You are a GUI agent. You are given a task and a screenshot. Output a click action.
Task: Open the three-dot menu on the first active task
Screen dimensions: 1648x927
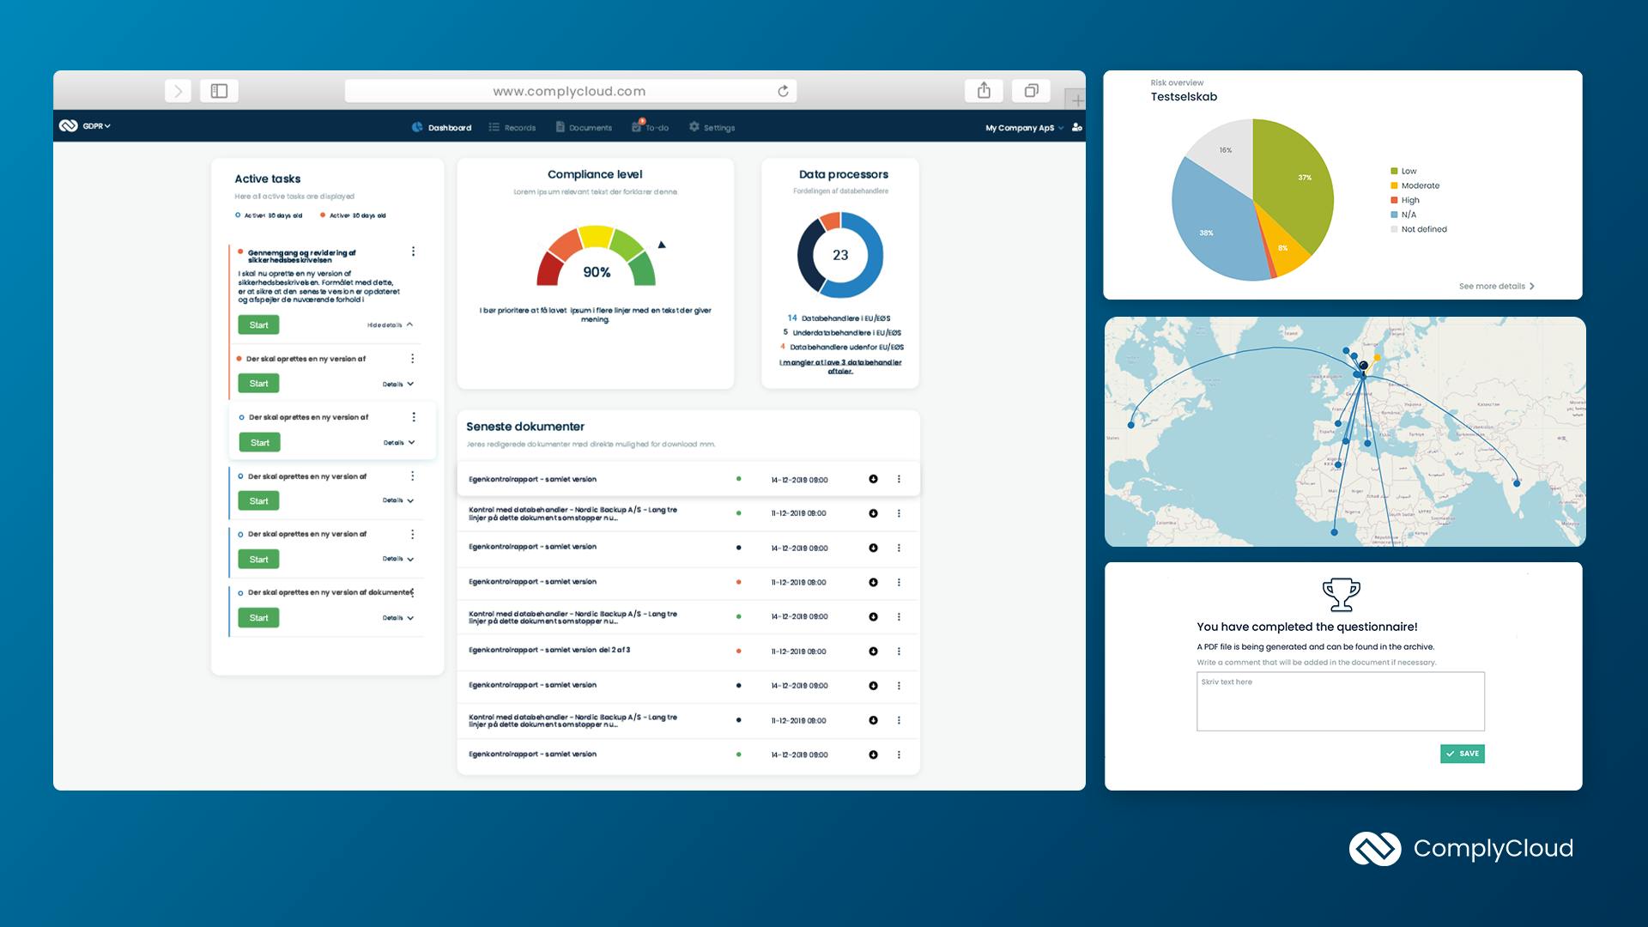tap(414, 251)
